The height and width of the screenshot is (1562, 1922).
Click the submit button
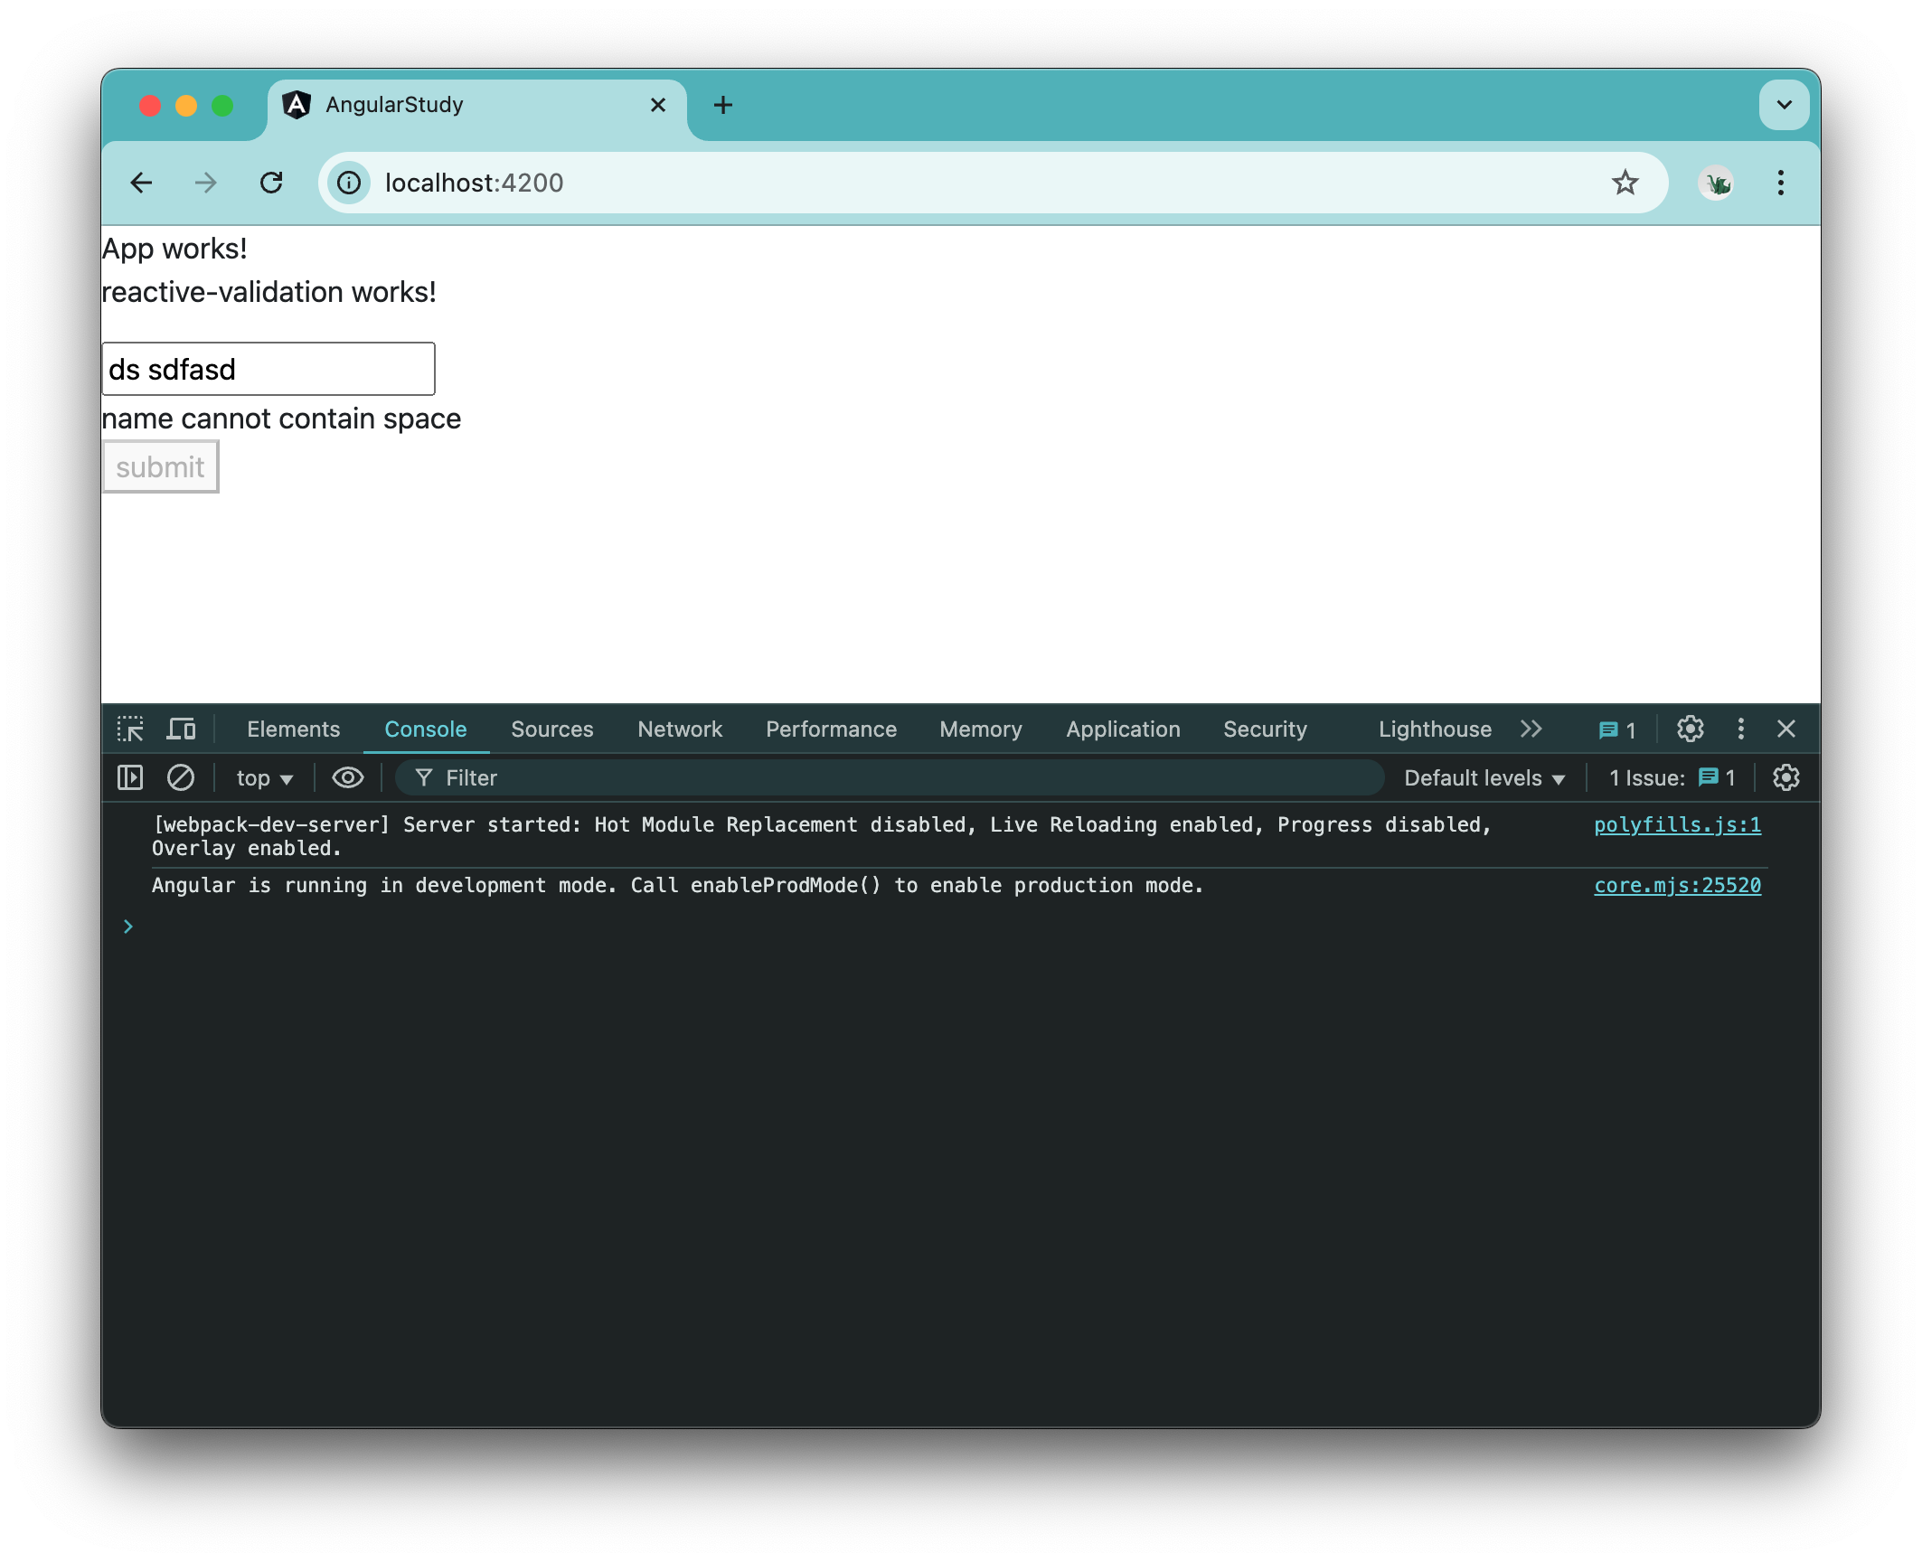point(159,466)
